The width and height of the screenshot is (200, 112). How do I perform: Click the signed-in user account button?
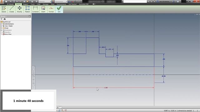164,2
